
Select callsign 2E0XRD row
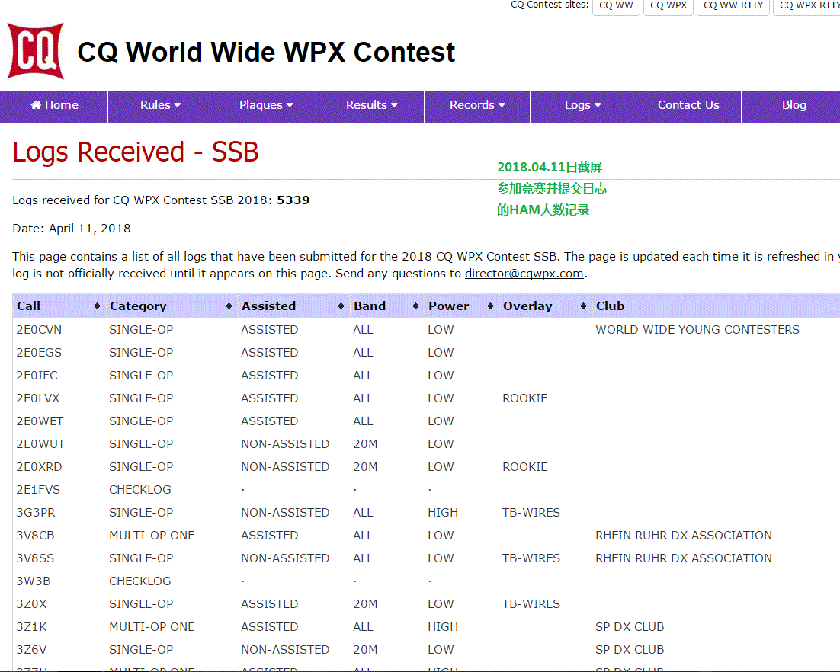click(x=39, y=467)
